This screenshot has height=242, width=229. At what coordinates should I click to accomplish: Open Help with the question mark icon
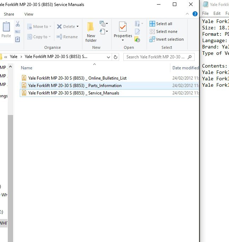[195, 14]
